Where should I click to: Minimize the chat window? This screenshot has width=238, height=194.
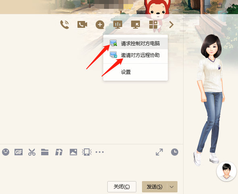[x=207, y=6]
